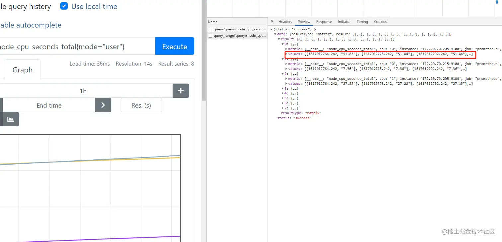Collapse the result array node

pyautogui.click(x=279, y=39)
